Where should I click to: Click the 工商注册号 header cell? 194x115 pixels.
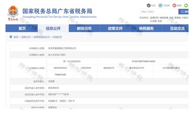point(86,68)
